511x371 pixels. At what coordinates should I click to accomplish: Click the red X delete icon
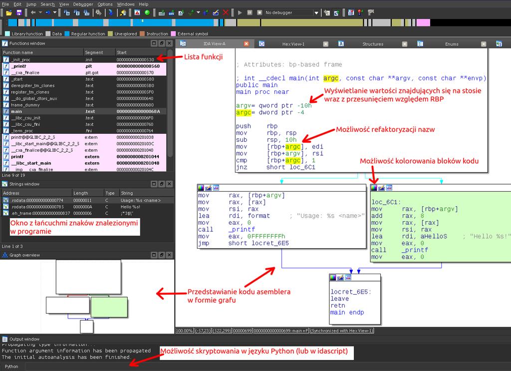(226, 12)
